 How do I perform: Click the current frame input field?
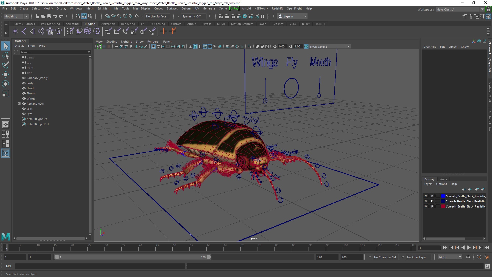(429, 248)
